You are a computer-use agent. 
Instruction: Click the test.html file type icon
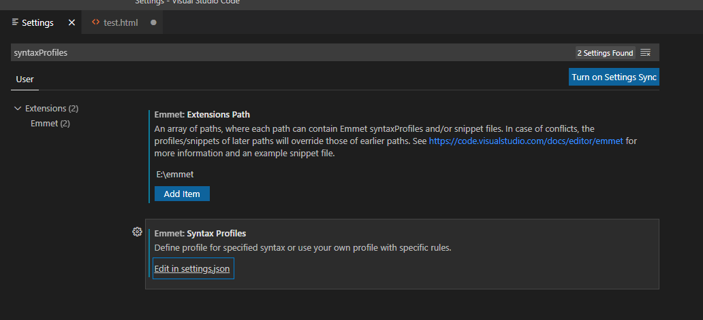(95, 22)
